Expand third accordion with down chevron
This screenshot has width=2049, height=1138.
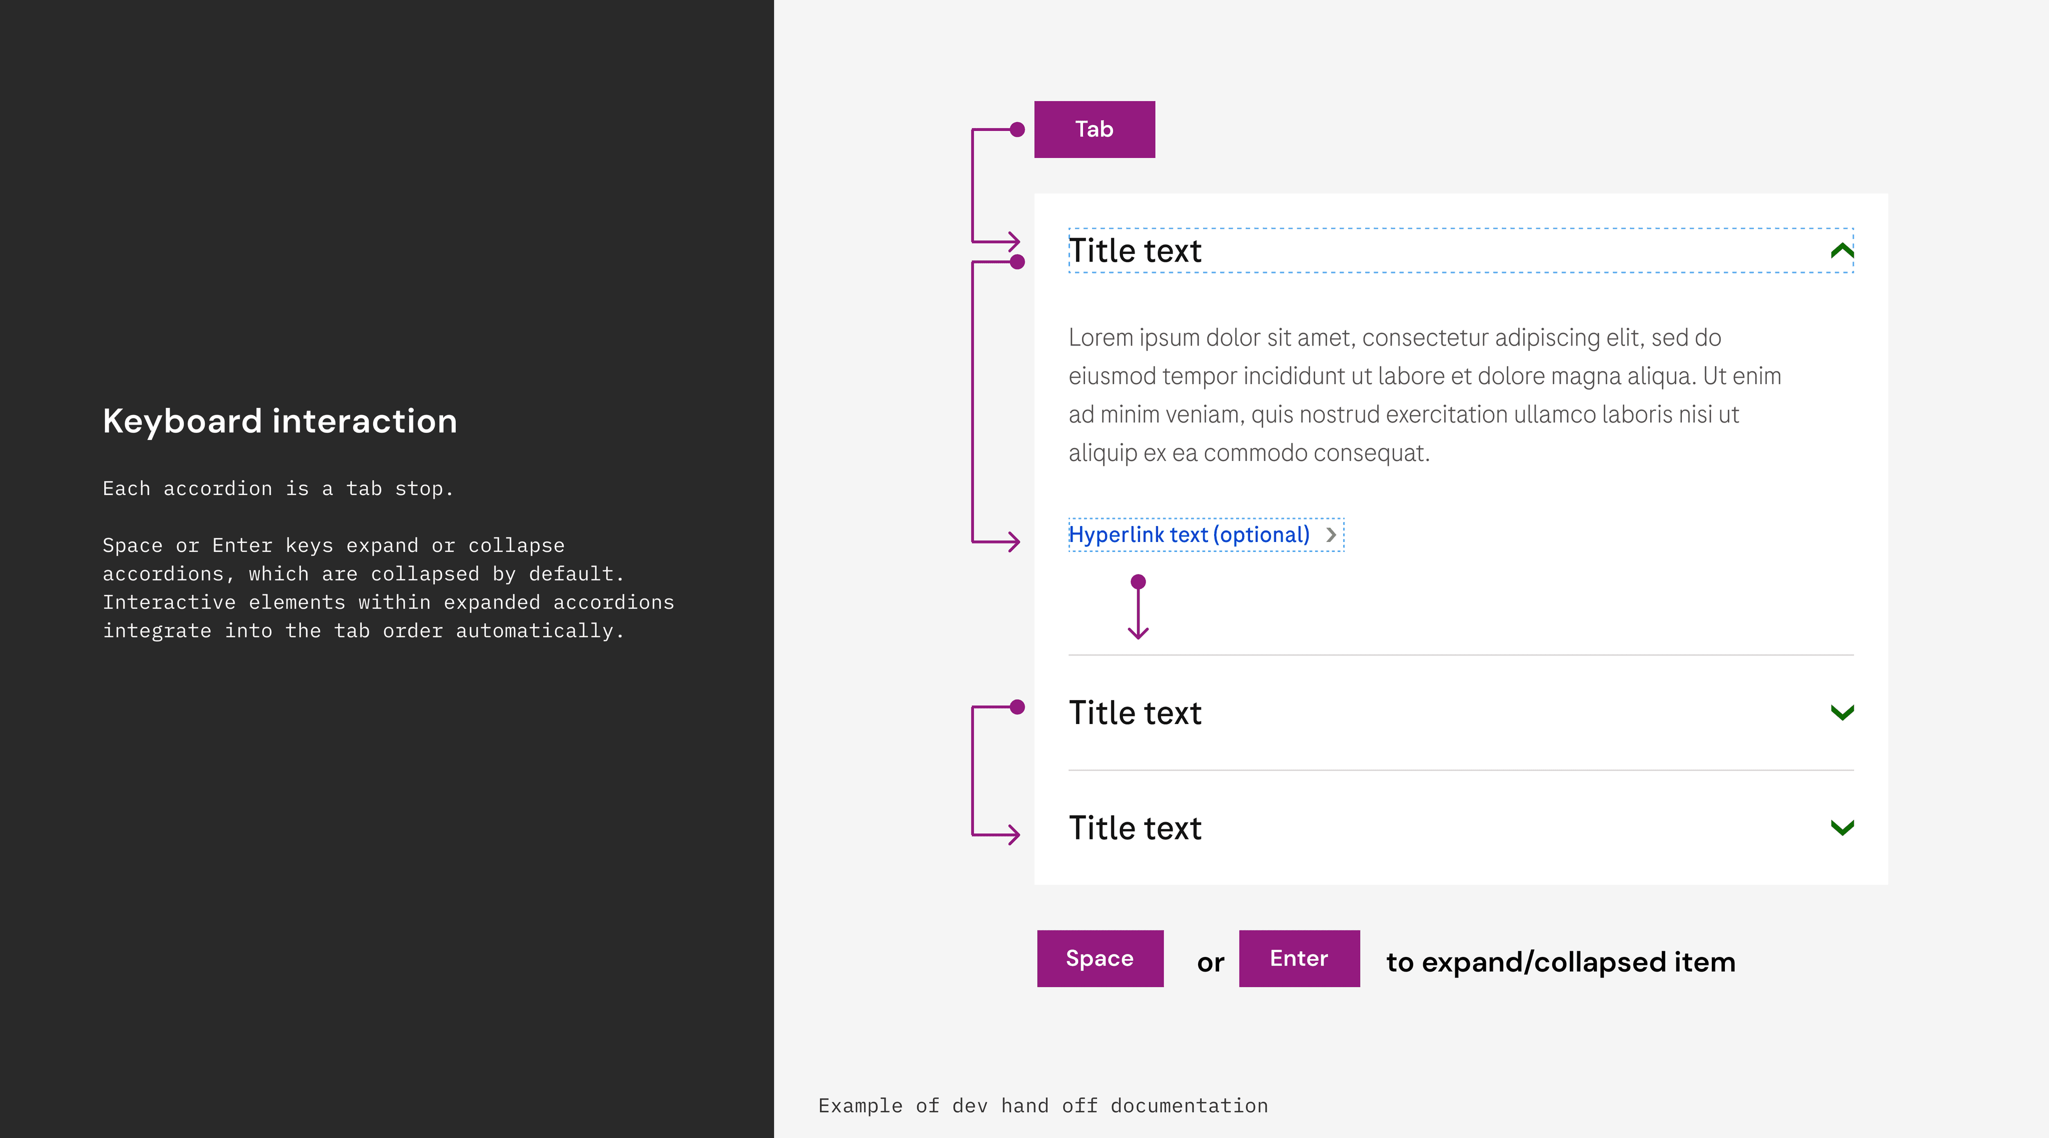[x=1841, y=828]
